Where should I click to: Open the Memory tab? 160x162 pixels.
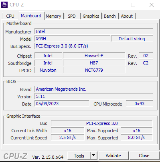53,16
